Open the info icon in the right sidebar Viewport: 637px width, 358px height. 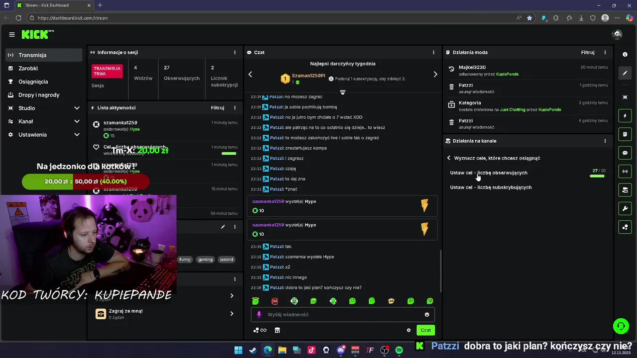625,55
